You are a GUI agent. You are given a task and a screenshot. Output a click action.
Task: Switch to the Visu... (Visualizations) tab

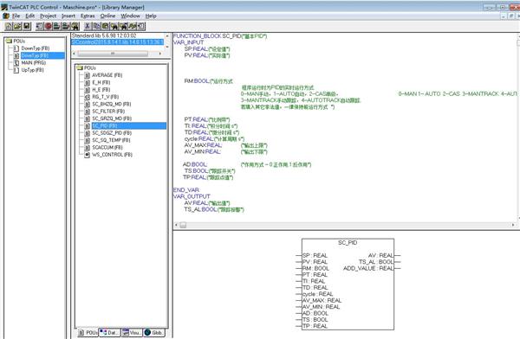[x=132, y=332]
